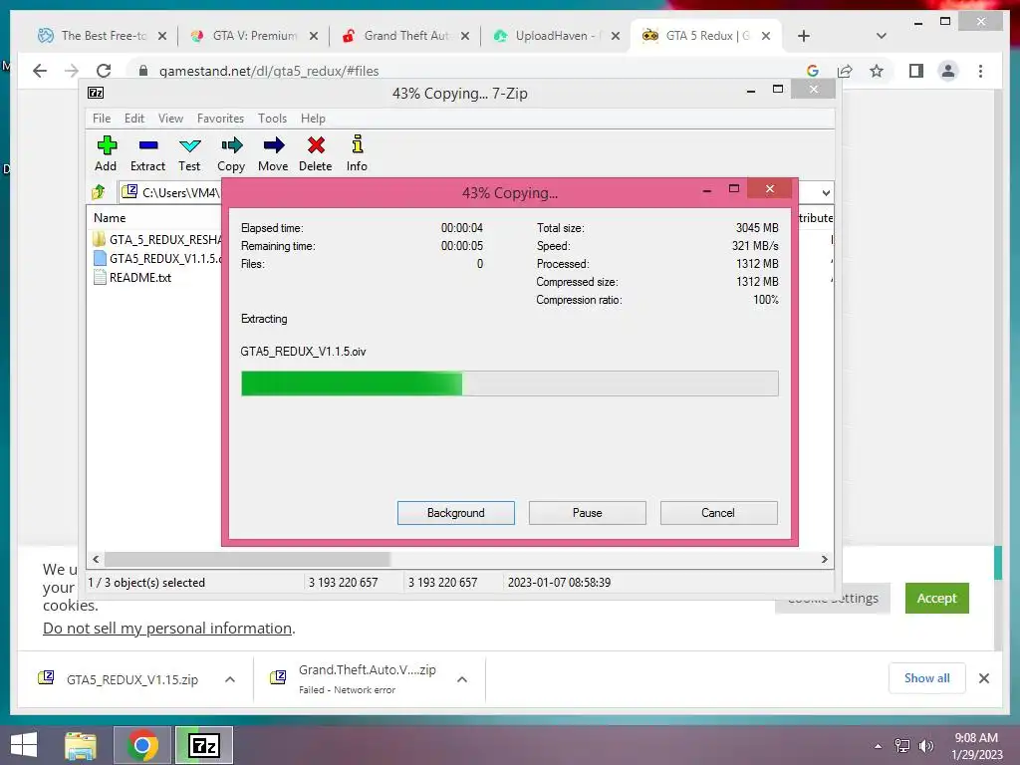Click the Chrome address bar URL
The width and height of the screenshot is (1020, 765).
[269, 71]
